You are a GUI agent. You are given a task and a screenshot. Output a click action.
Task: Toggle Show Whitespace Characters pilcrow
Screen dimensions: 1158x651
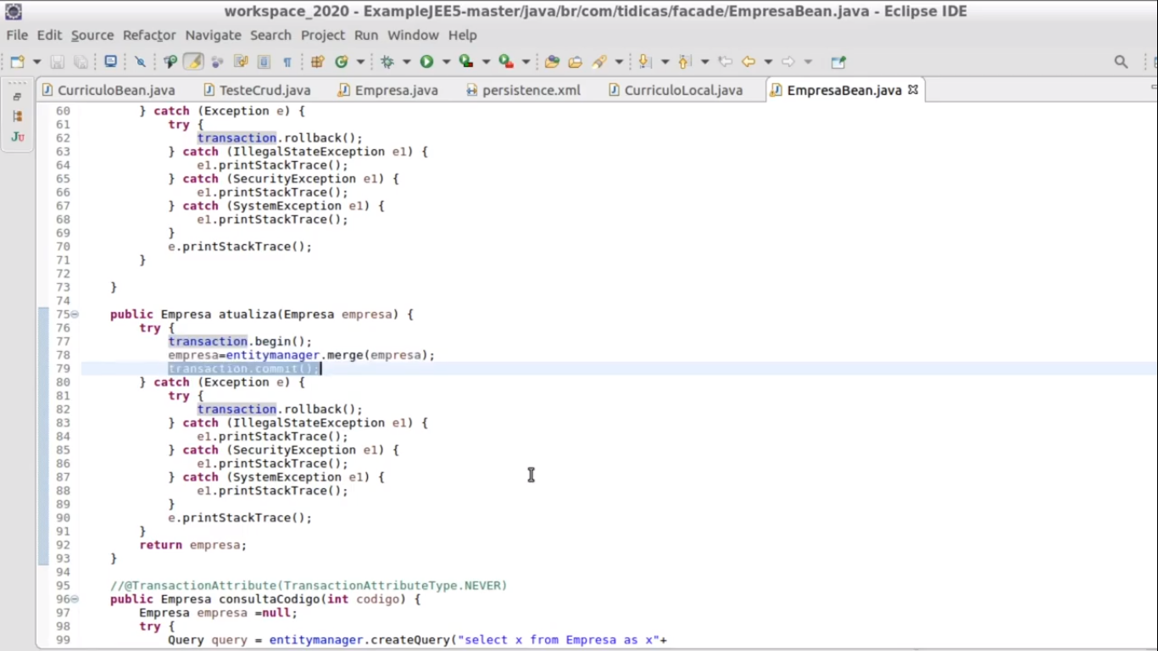coord(287,62)
